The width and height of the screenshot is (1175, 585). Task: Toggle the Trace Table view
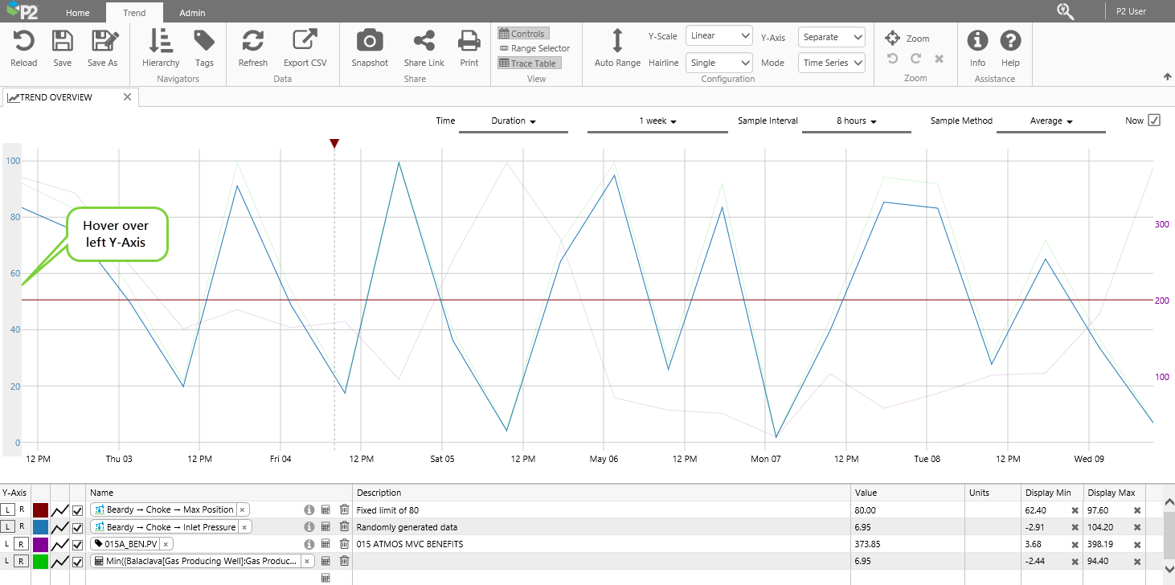527,63
